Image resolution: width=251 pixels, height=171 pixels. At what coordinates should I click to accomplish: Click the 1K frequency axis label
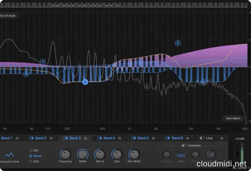[129, 129]
